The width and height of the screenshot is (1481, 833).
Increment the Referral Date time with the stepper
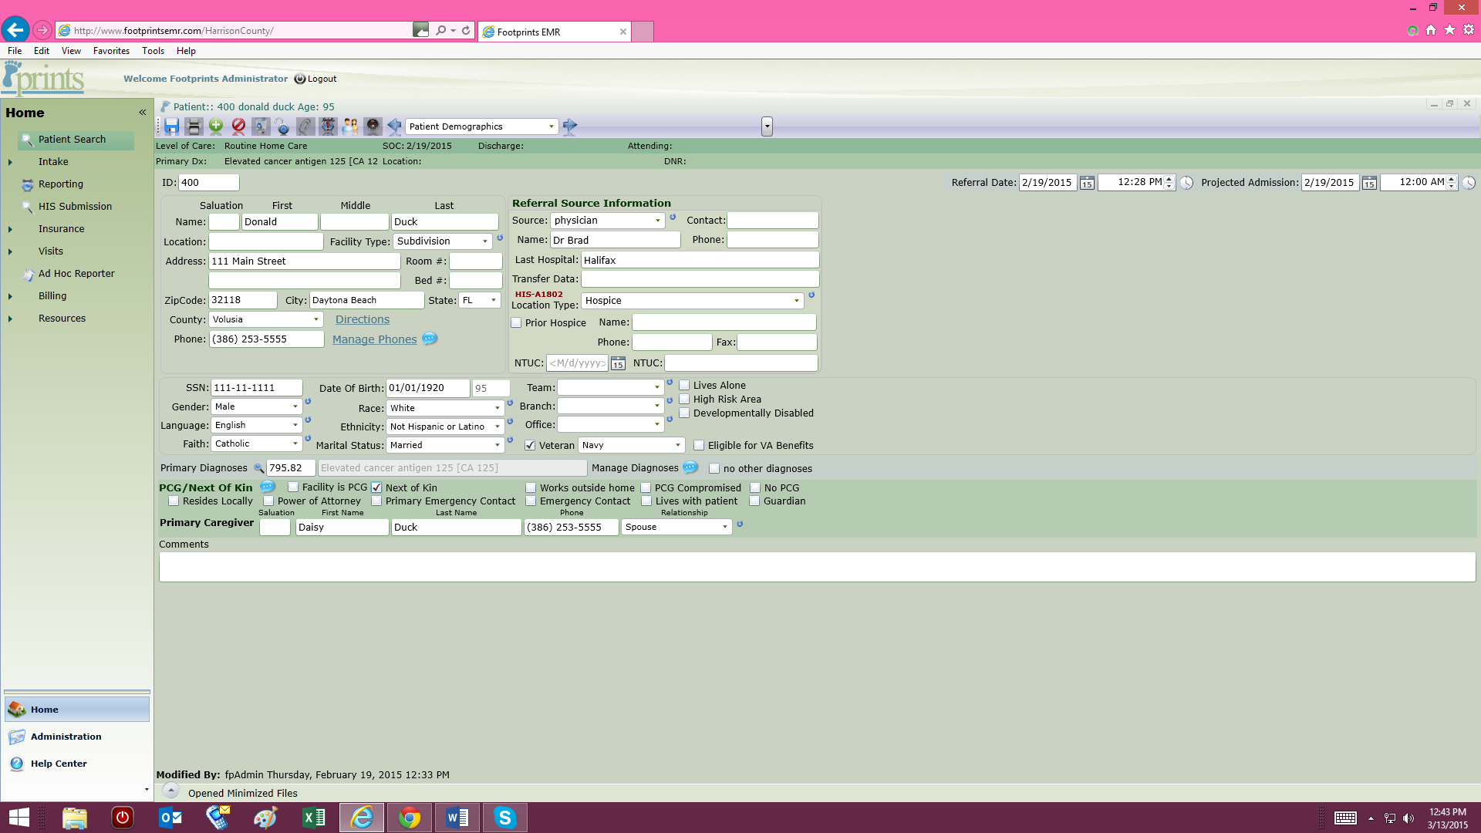click(1169, 179)
